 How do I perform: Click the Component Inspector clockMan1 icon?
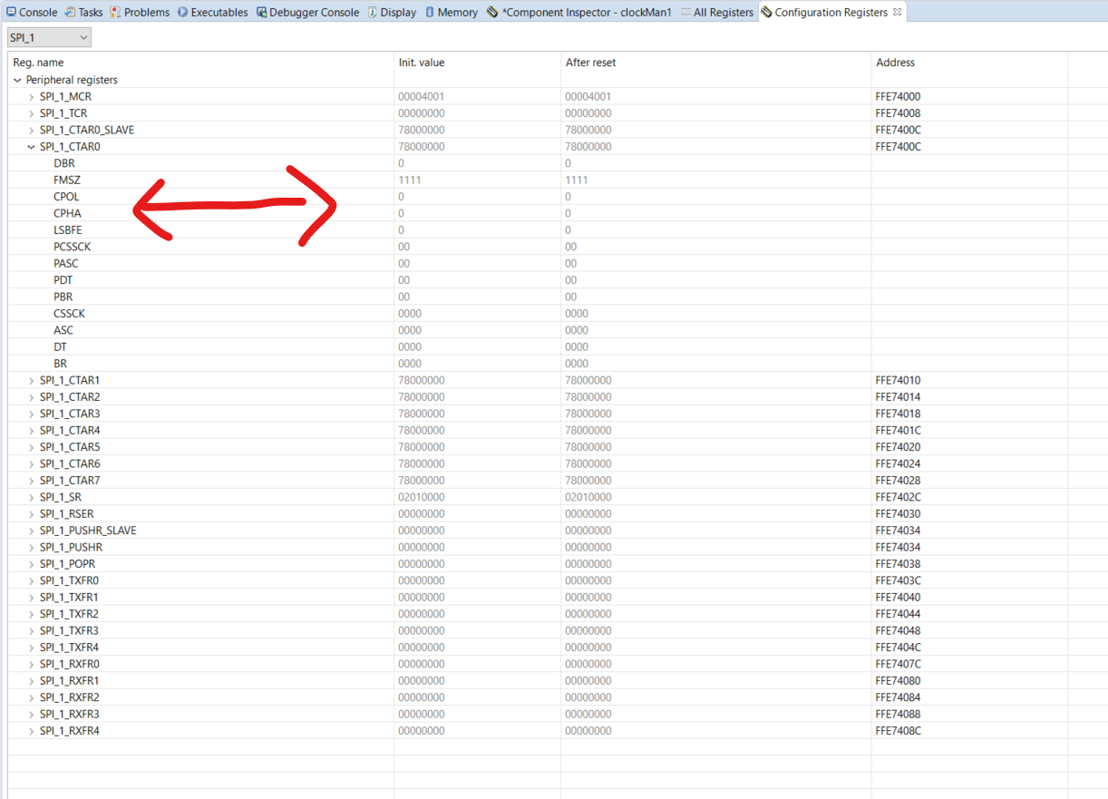point(491,12)
